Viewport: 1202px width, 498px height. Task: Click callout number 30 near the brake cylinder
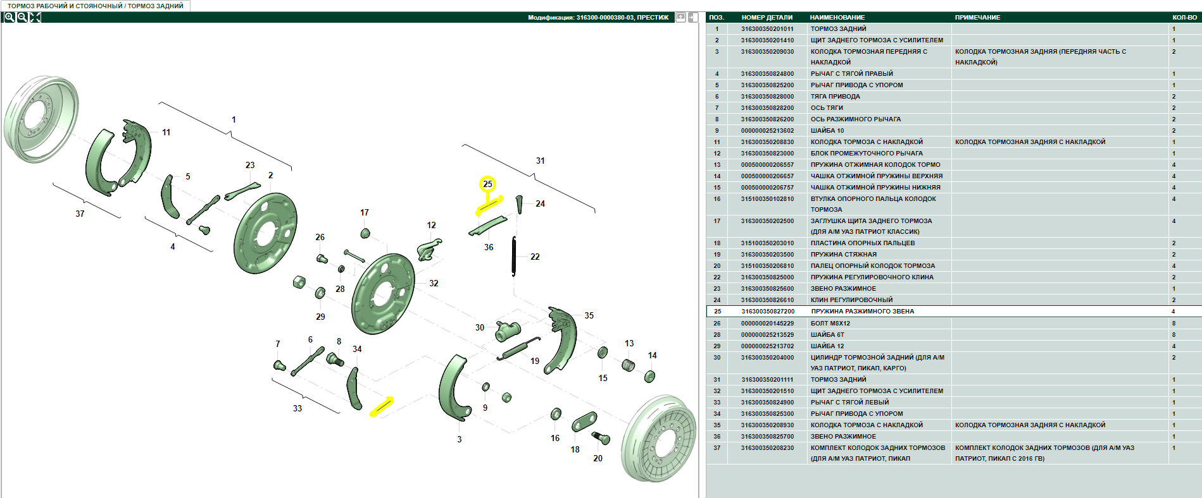(x=479, y=327)
